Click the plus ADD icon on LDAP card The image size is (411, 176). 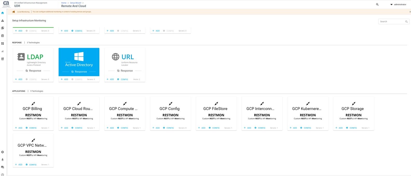[x=16, y=79]
